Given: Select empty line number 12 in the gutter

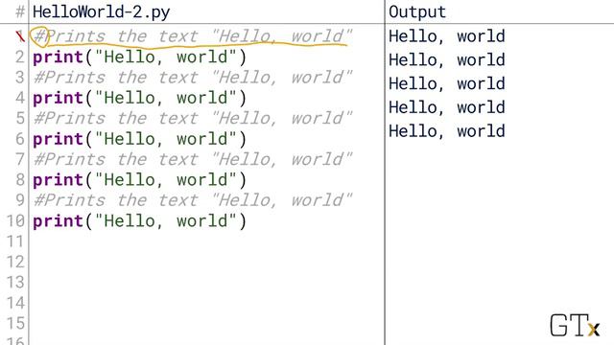Looking at the screenshot, I should pos(15,262).
